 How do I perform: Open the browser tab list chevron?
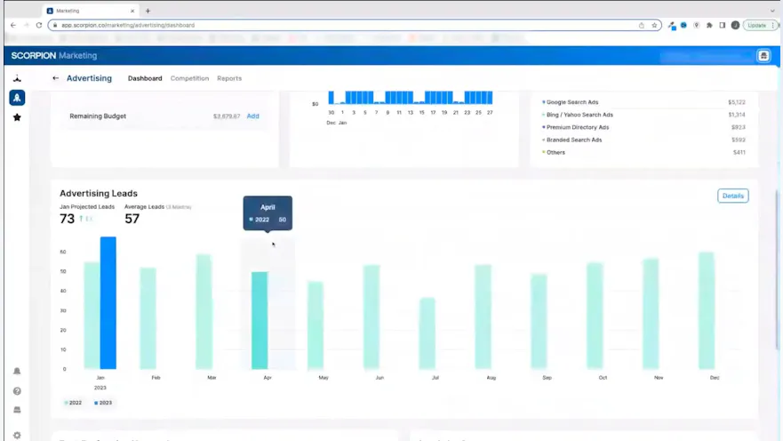772,11
